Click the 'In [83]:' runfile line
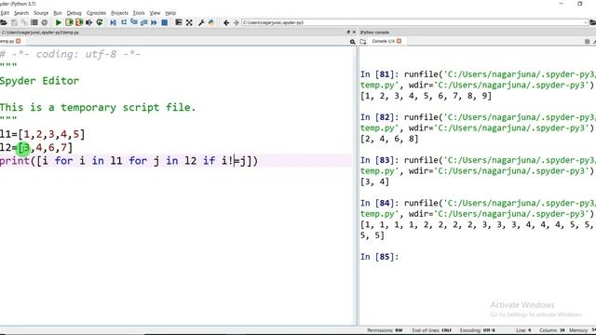Image resolution: width=596 pixels, height=335 pixels. [x=478, y=160]
